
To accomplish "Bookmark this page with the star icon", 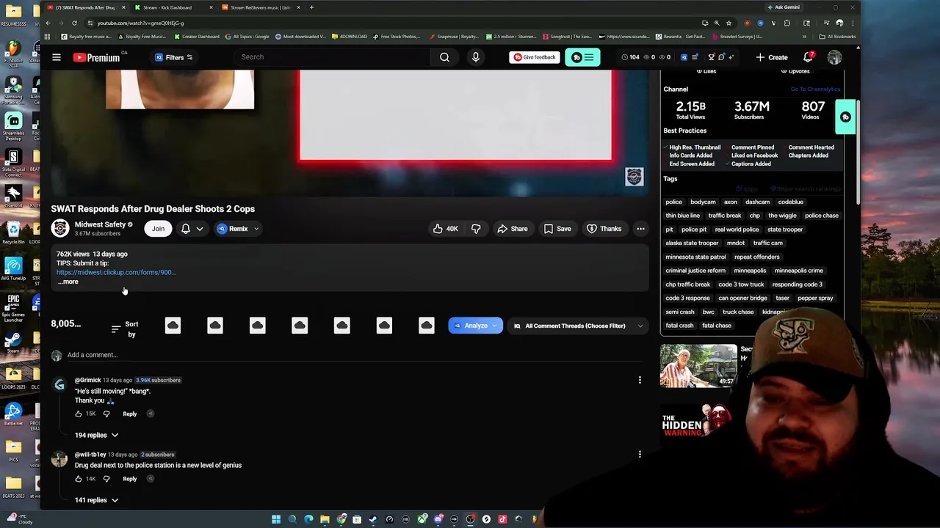I will click(728, 23).
